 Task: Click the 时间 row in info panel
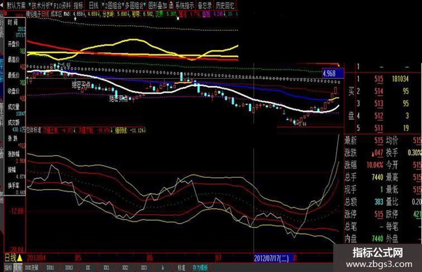(13, 23)
